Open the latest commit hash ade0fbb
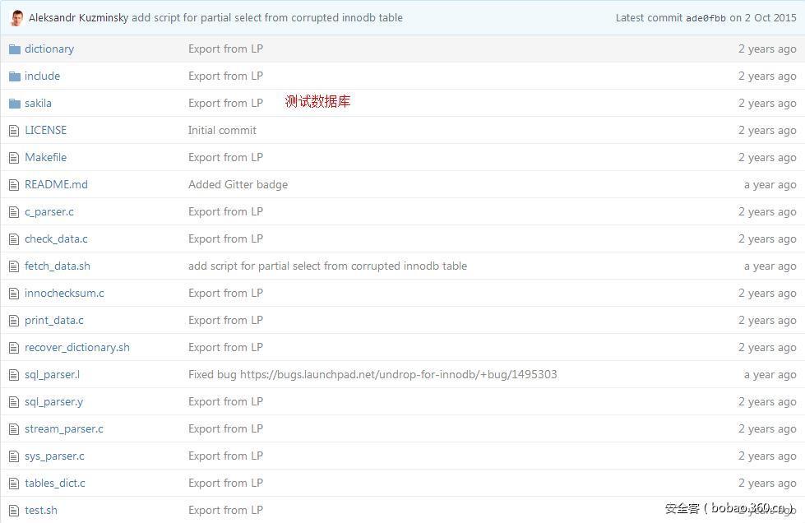The width and height of the screenshot is (805, 523). click(706, 18)
